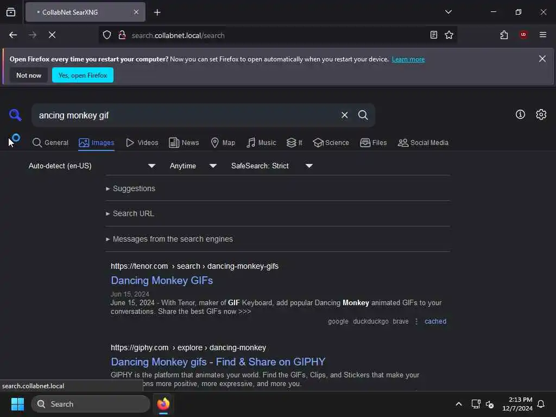Submit the search with the magnifier button
This screenshot has width=556, height=417.
pos(363,115)
